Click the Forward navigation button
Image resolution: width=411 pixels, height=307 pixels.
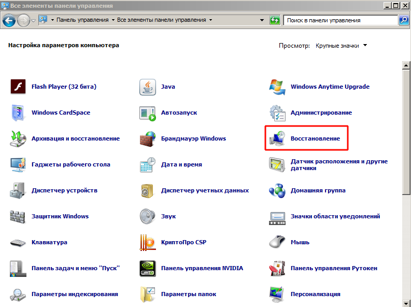pos(24,20)
